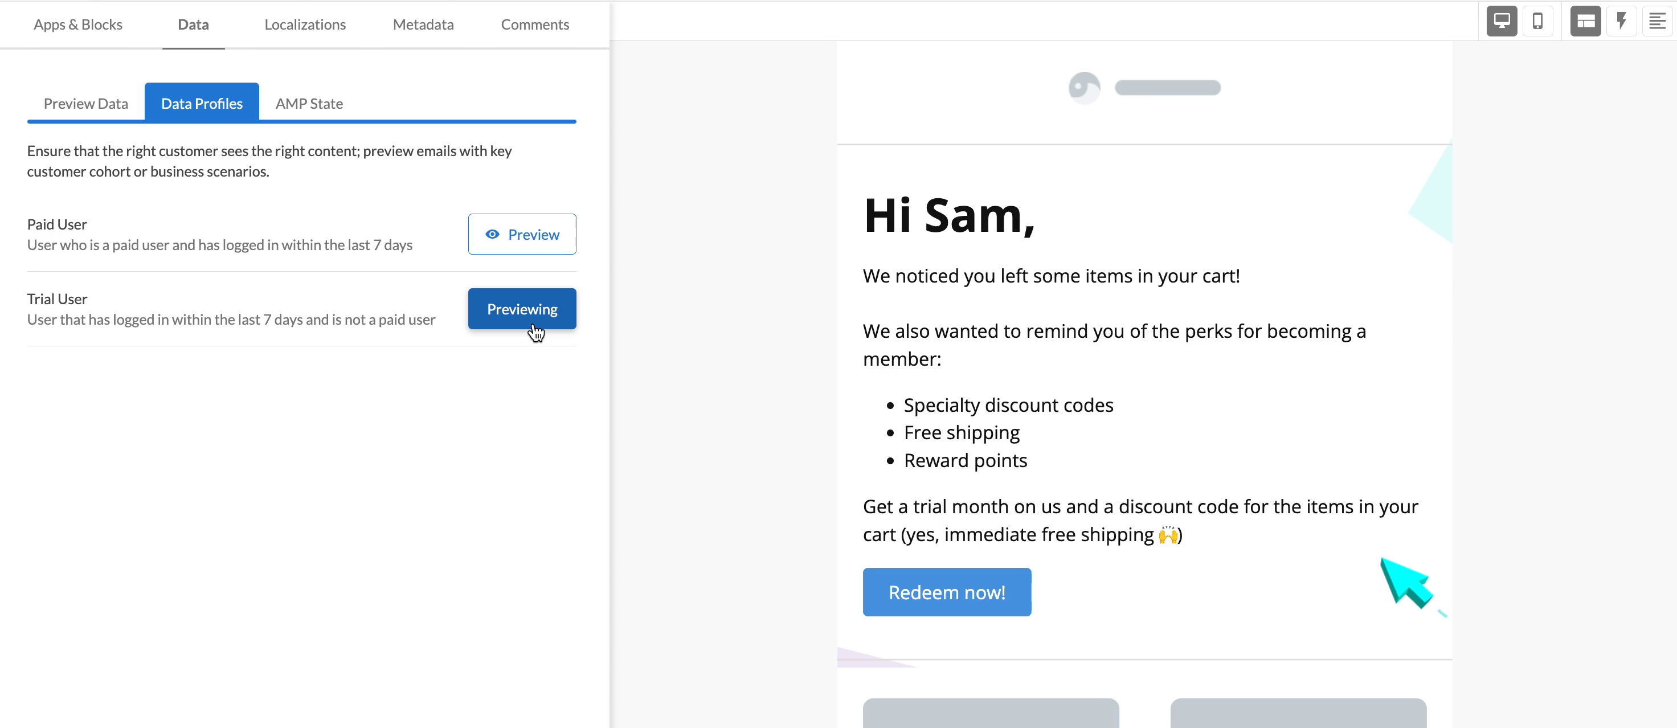This screenshot has width=1677, height=728.
Task: Switch to Preview Data tab
Action: [85, 103]
